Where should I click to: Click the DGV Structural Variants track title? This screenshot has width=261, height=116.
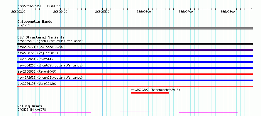[41, 37]
